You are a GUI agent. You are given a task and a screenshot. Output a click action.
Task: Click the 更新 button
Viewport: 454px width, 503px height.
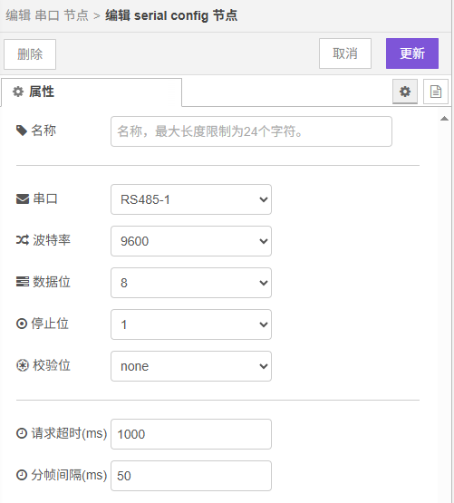pyautogui.click(x=412, y=53)
